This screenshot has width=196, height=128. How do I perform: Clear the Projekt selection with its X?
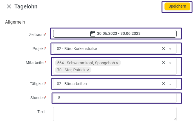click(x=163, y=48)
